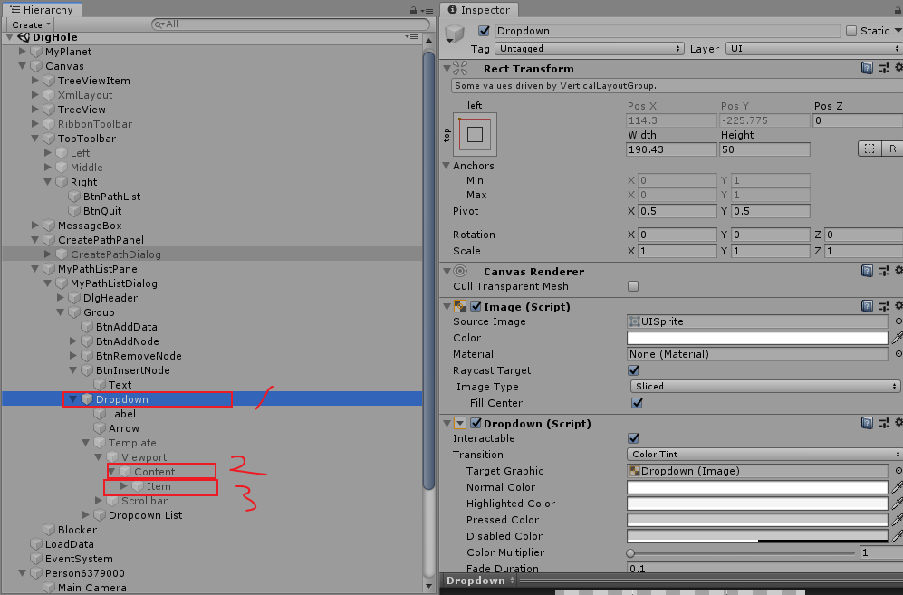Toggle Raycast Target checkbox
Viewport: 903px width, 595px height.
633,369
